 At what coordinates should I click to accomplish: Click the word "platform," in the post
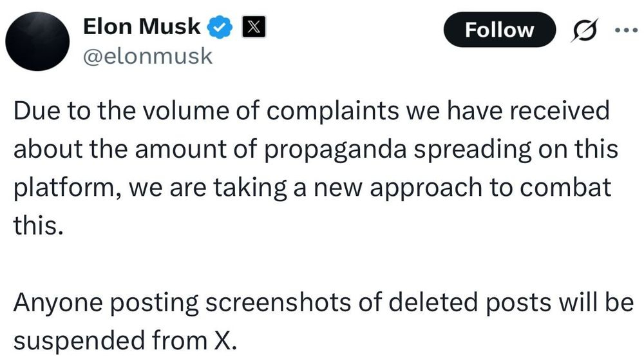coord(68,188)
